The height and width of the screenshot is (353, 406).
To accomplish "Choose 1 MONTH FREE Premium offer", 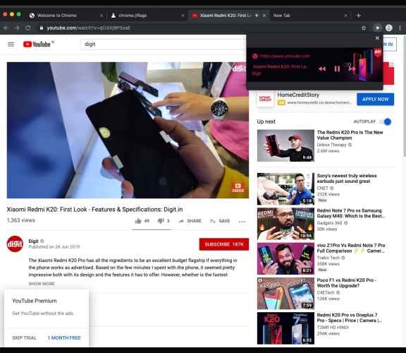I will (x=64, y=337).
